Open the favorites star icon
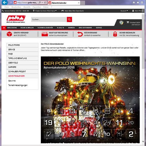Viewport: 146px width, 146px height. (138, 3)
